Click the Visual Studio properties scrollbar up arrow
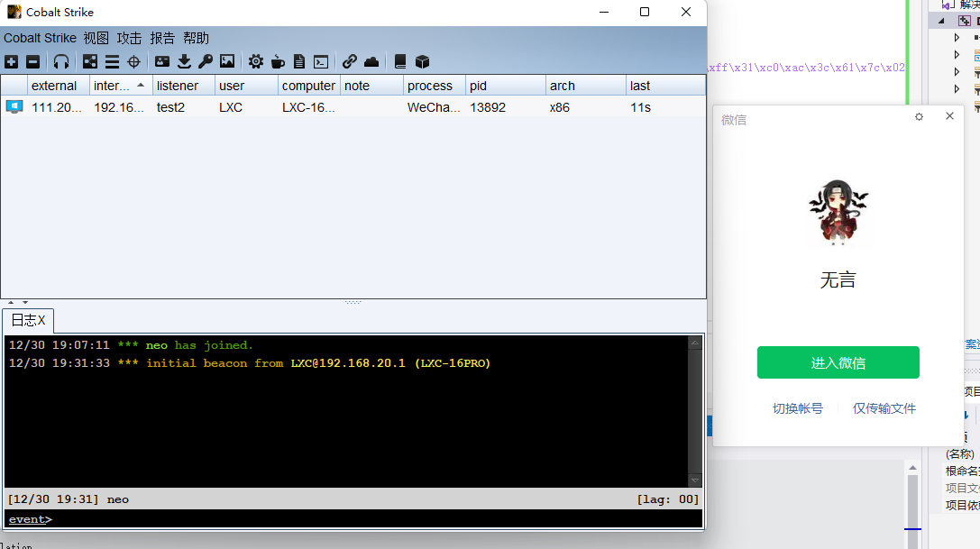The width and height of the screenshot is (980, 549). [912, 468]
